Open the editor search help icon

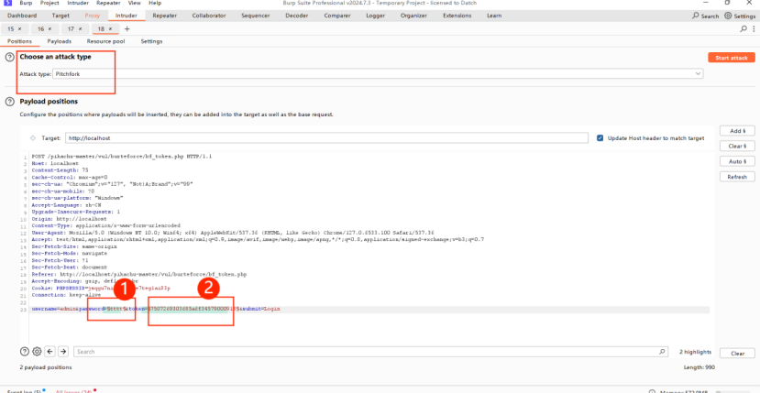coord(24,352)
